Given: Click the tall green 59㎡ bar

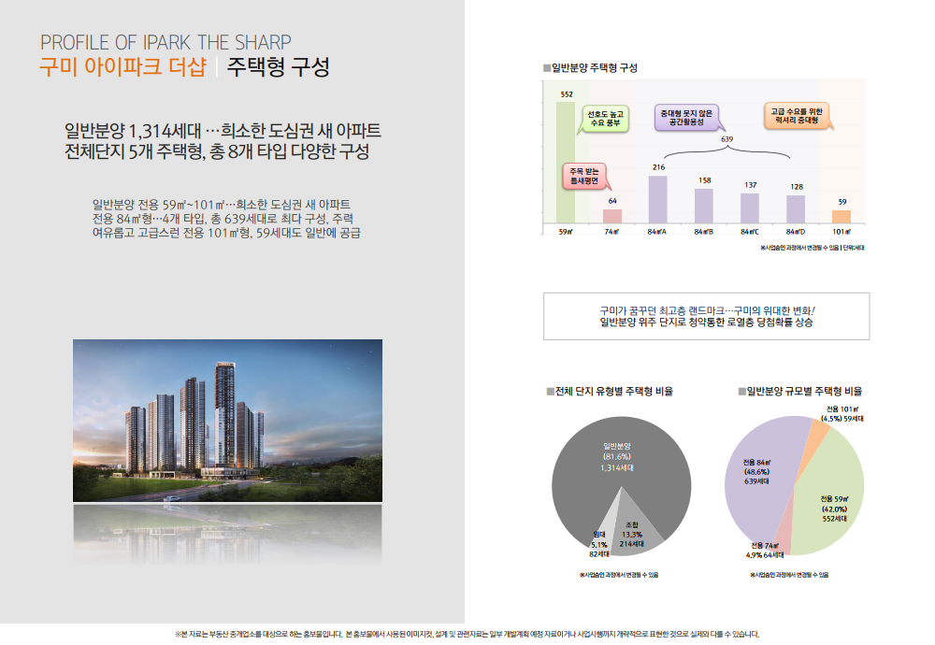Looking at the screenshot, I should coord(566,162).
